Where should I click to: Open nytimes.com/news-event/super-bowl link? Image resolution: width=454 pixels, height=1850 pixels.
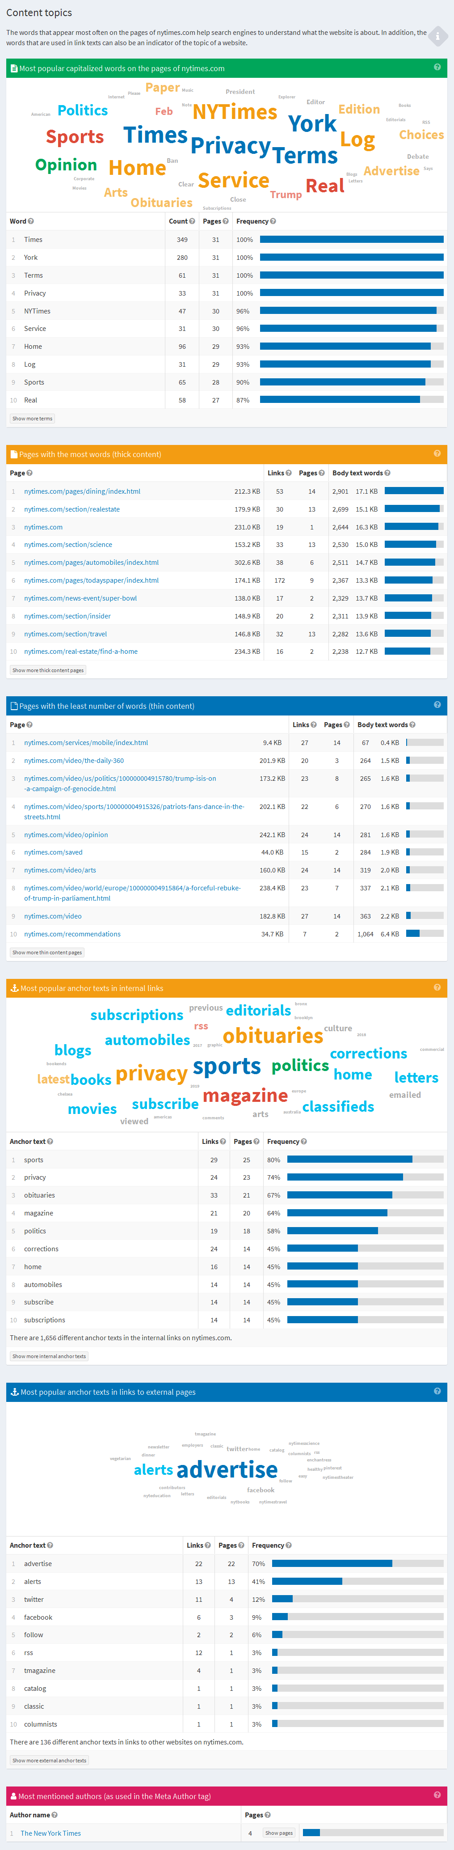pos(80,598)
